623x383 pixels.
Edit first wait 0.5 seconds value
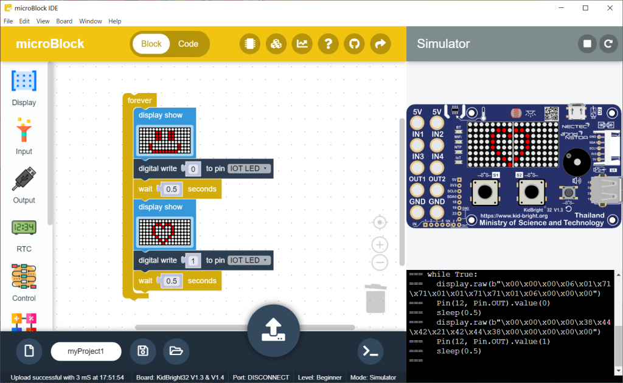(172, 189)
